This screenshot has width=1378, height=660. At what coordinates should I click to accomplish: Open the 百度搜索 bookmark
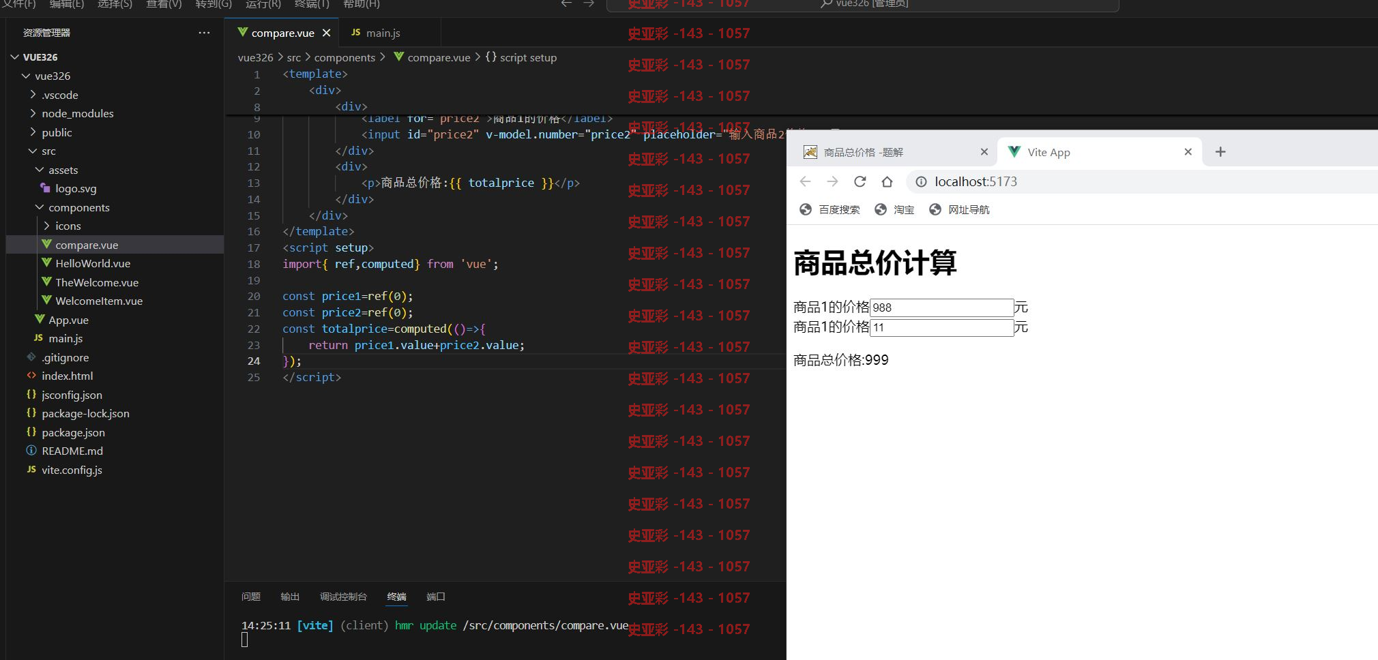(x=830, y=209)
